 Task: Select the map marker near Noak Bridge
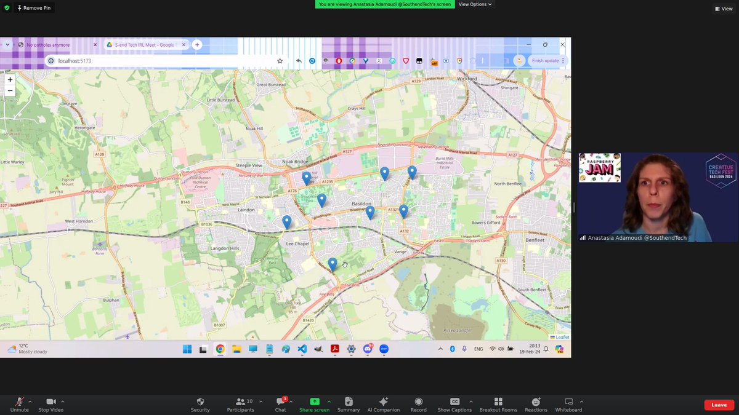coord(307,178)
